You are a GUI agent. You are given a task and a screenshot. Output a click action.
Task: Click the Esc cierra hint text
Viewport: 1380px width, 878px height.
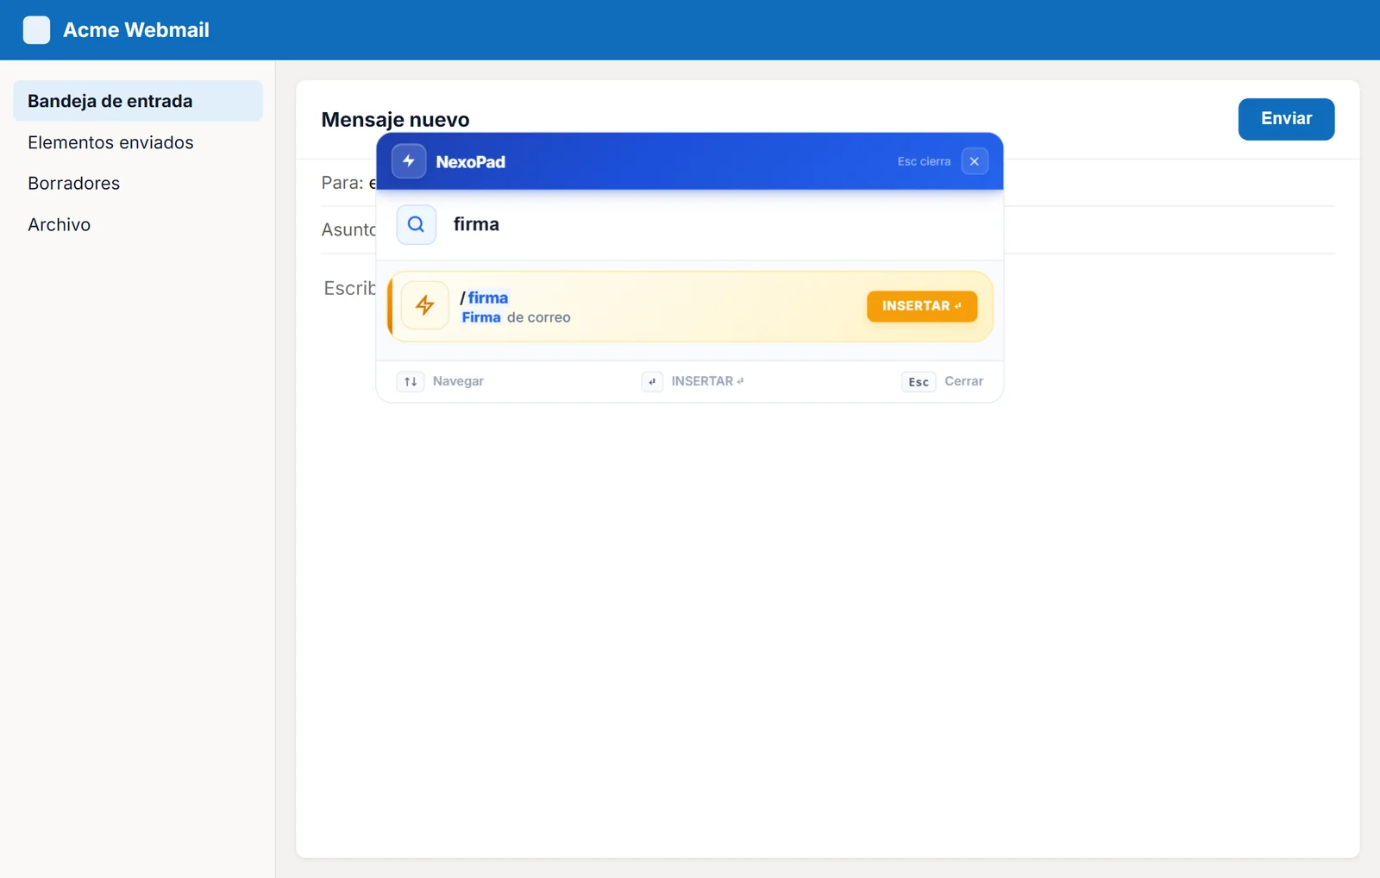[924, 161]
